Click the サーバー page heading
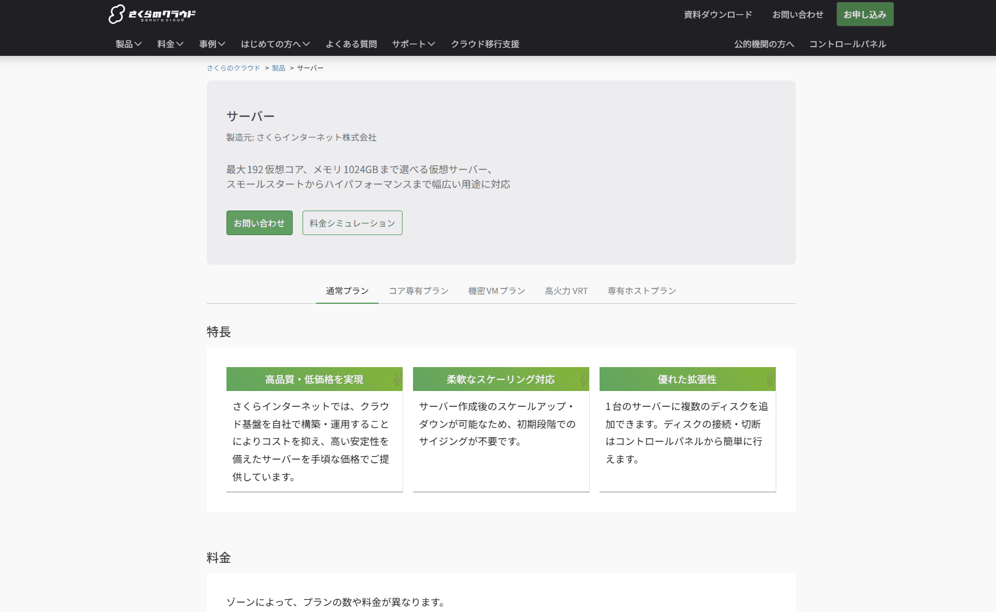This screenshot has height=612, width=996. 250,117
